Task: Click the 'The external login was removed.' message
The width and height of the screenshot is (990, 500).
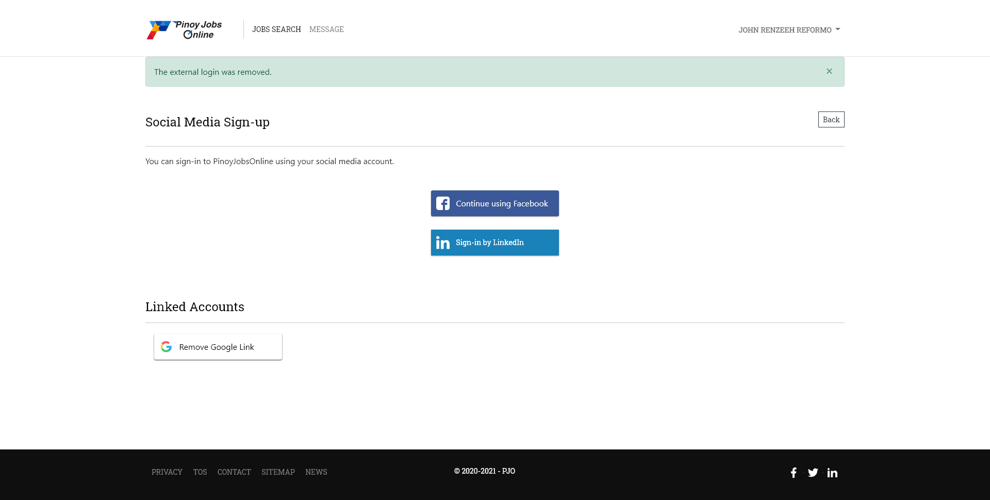Action: tap(212, 72)
